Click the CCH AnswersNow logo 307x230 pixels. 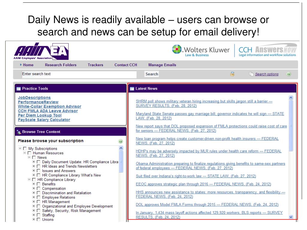click(267, 50)
